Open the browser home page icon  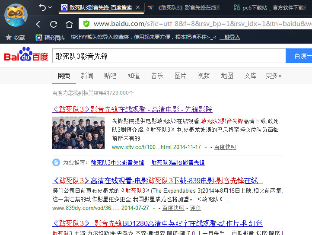[x=69, y=24]
